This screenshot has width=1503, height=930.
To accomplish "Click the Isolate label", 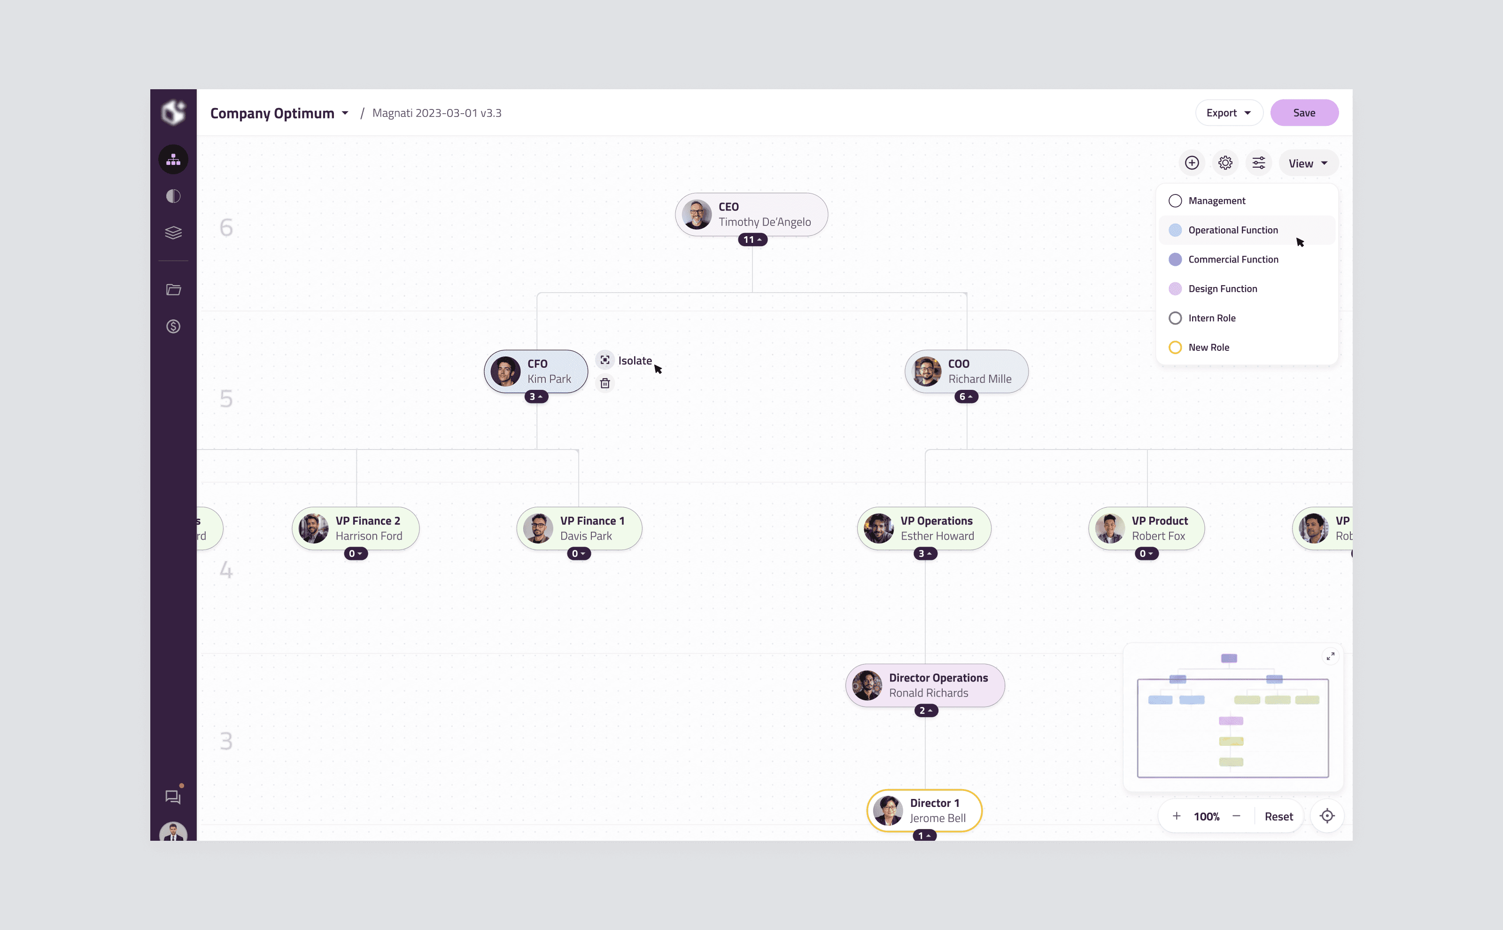I will click(635, 360).
